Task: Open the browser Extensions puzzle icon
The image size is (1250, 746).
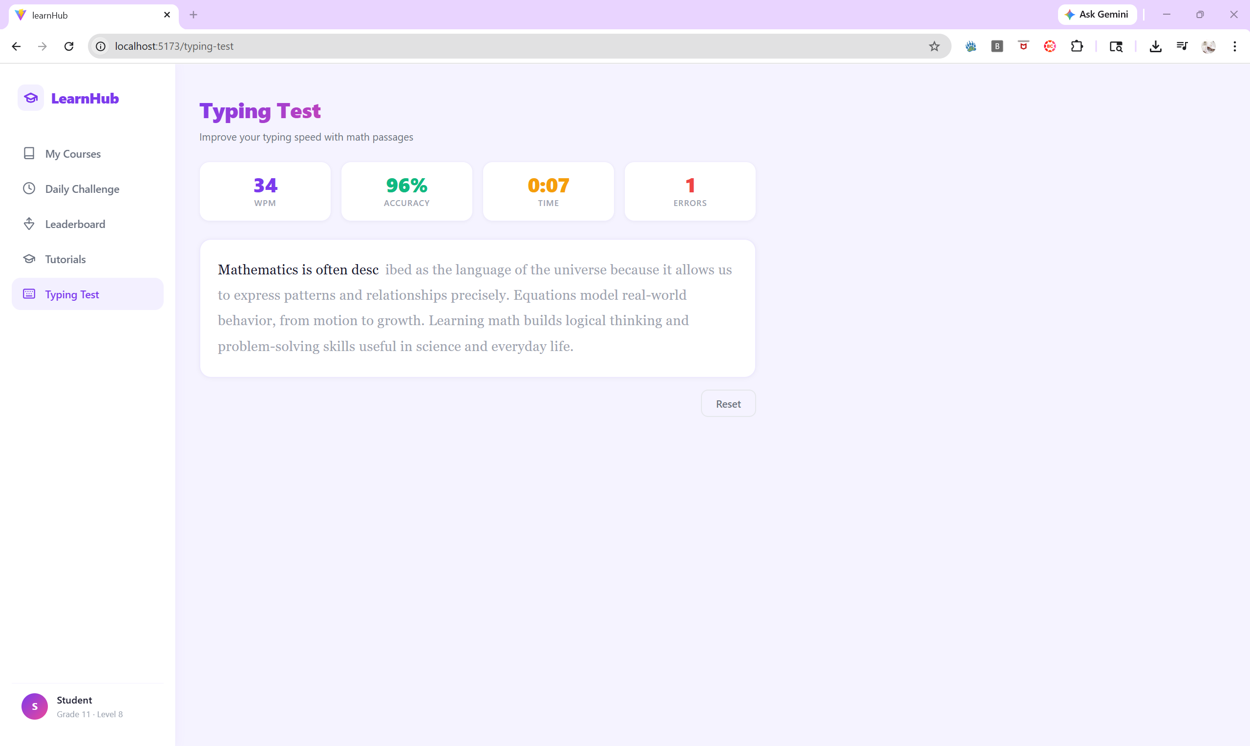Action: point(1077,46)
